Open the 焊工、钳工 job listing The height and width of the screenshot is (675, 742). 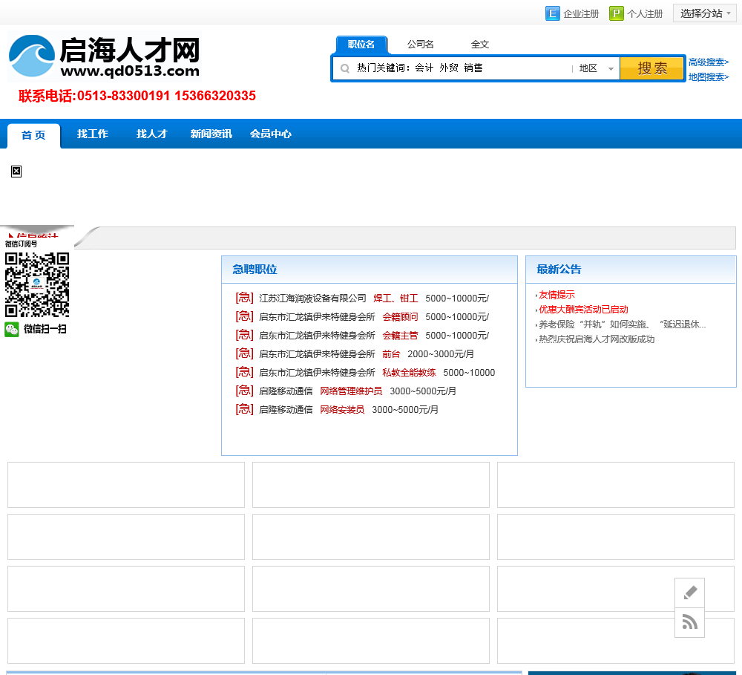point(395,299)
